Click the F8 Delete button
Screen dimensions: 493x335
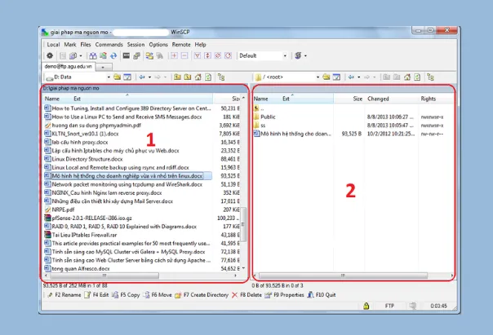tap(246, 295)
